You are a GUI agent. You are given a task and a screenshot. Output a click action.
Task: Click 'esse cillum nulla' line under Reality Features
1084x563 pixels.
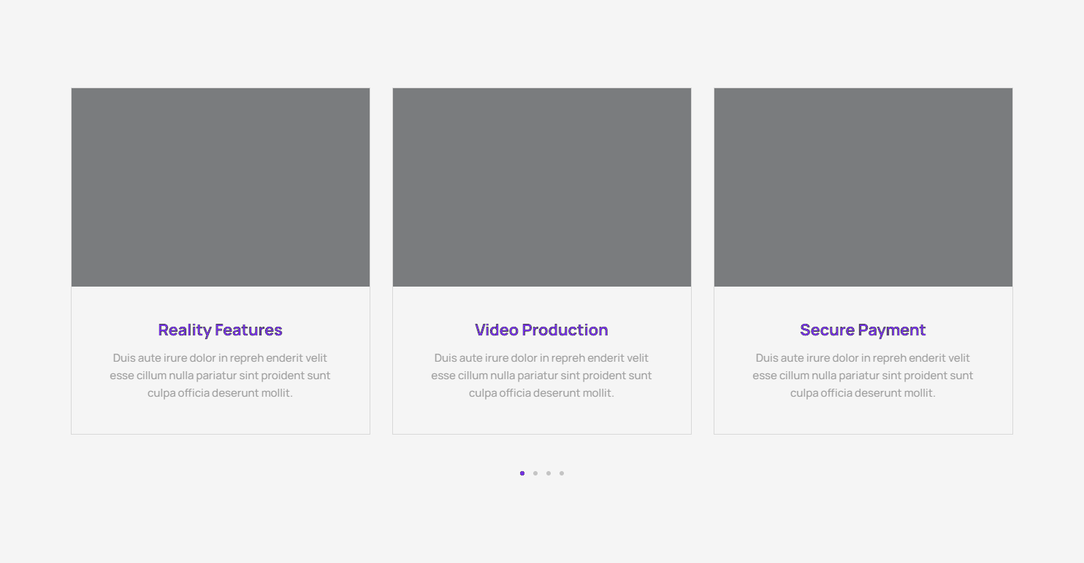pyautogui.click(x=220, y=376)
